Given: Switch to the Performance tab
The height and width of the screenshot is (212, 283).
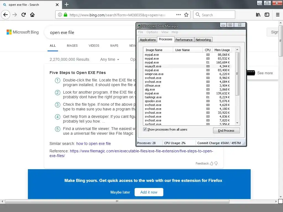Looking at the screenshot, I should coord(184,40).
